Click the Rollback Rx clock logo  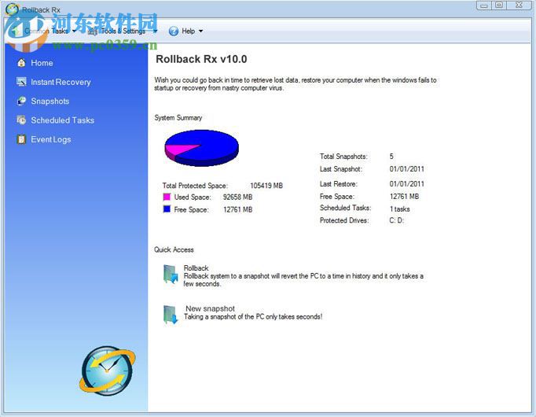pyautogui.click(x=108, y=371)
